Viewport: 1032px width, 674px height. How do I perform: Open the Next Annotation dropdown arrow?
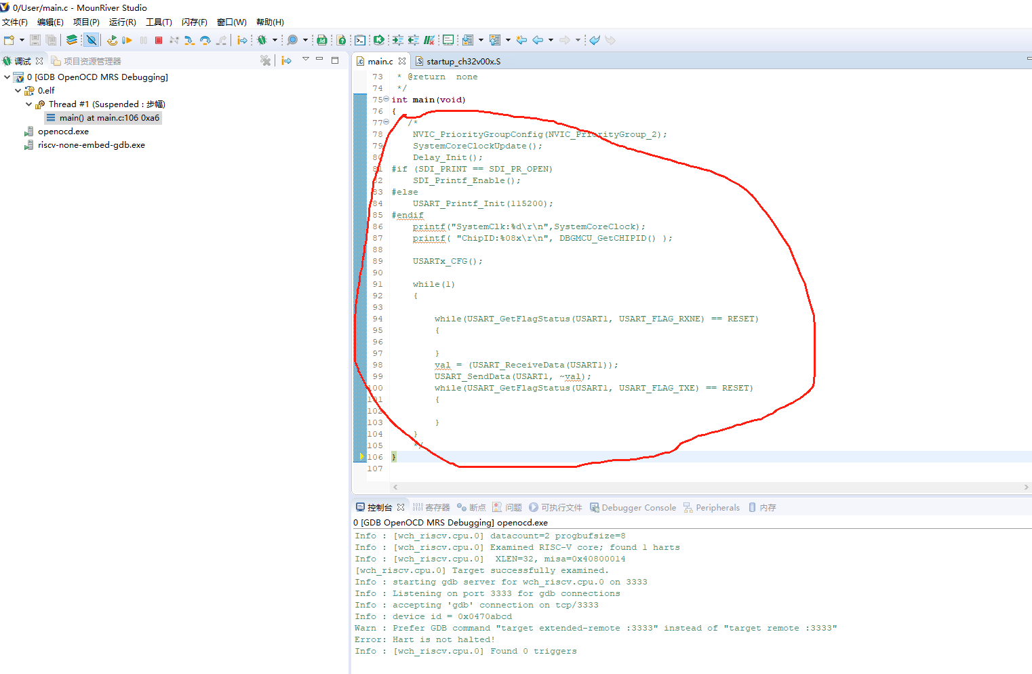[481, 40]
